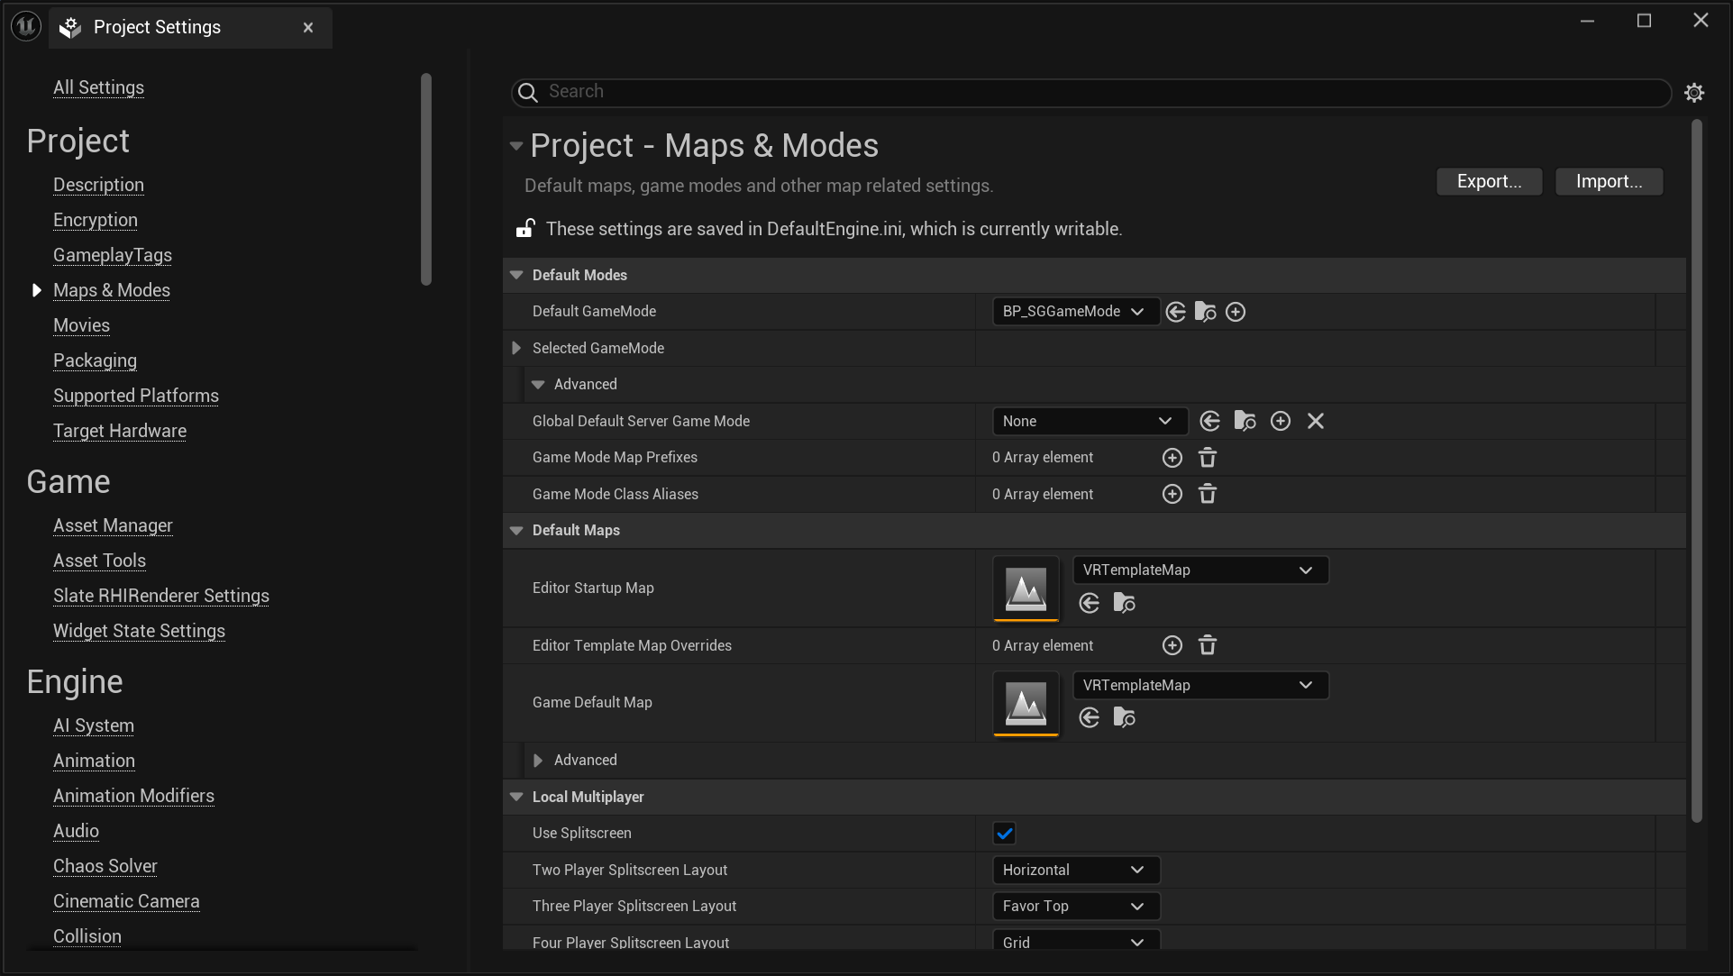Click the Editor Startup Map thumbnail
This screenshot has height=976, width=1733.
pos(1026,588)
